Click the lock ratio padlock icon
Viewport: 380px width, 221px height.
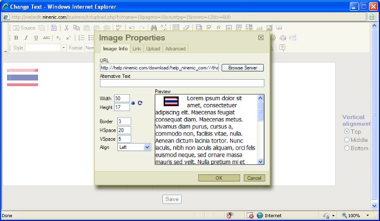click(x=133, y=102)
